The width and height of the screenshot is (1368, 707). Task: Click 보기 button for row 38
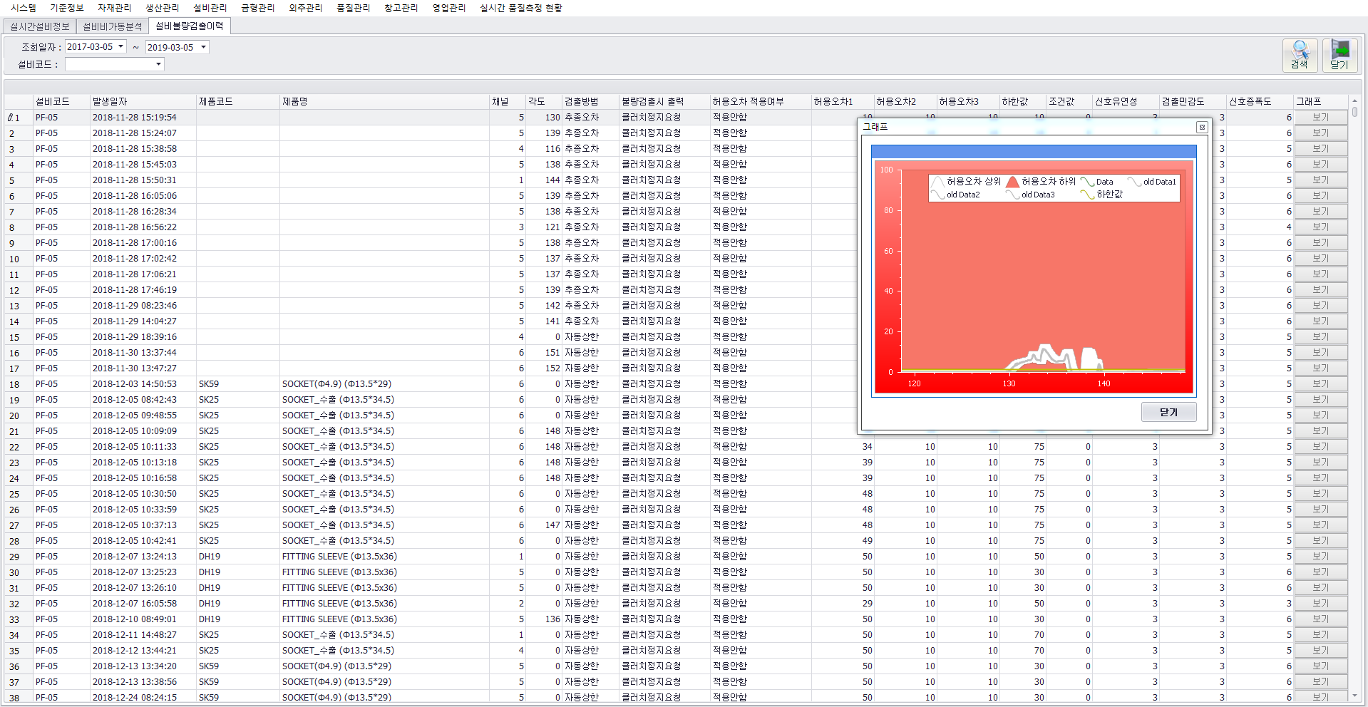pos(1320,698)
